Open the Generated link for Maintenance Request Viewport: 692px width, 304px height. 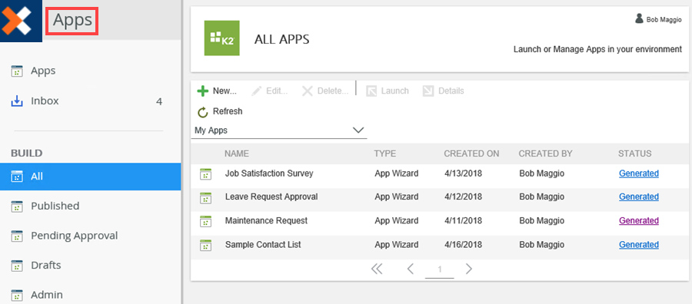(639, 221)
